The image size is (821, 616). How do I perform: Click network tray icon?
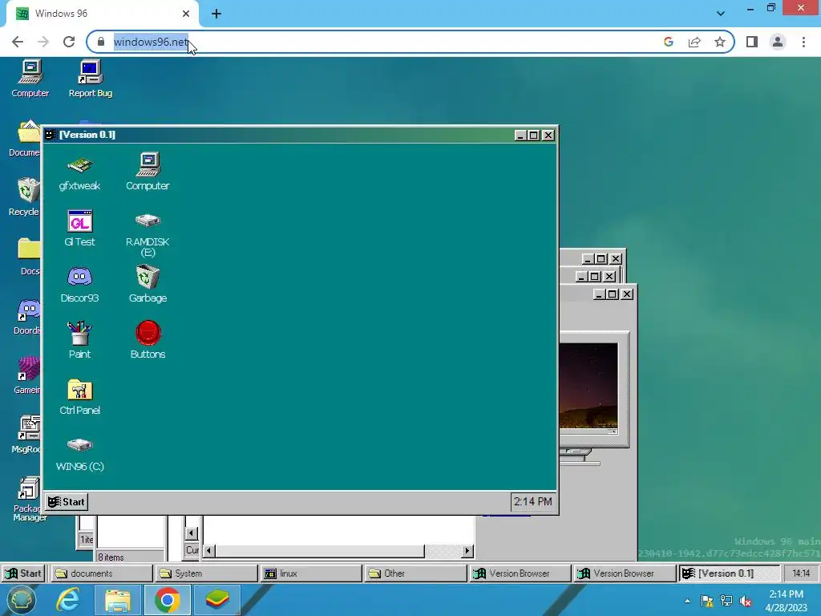click(726, 601)
